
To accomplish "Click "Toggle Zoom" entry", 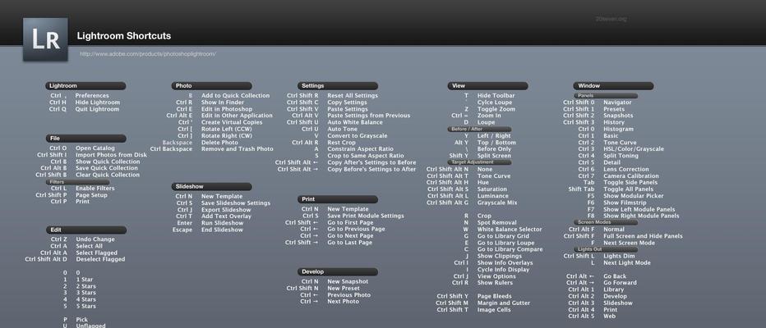I will pyautogui.click(x=496, y=109).
